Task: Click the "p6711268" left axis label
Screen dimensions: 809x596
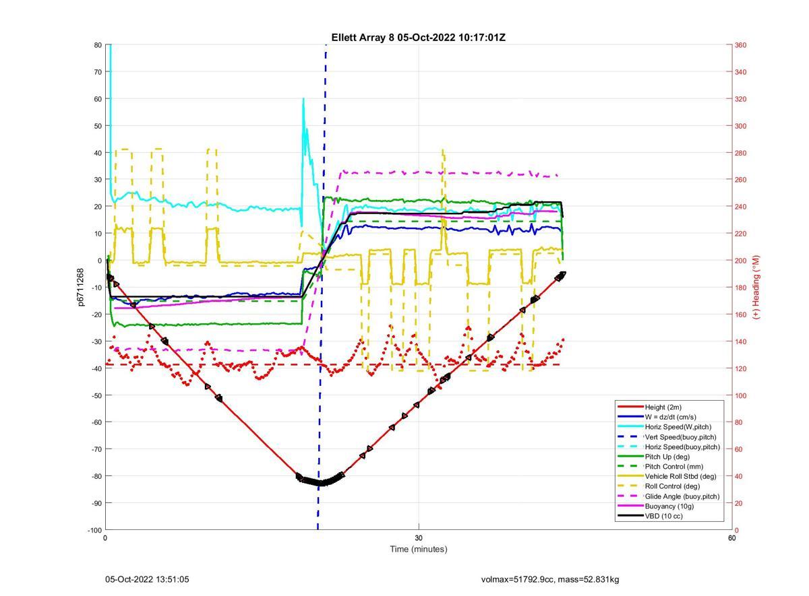Action: click(81, 288)
